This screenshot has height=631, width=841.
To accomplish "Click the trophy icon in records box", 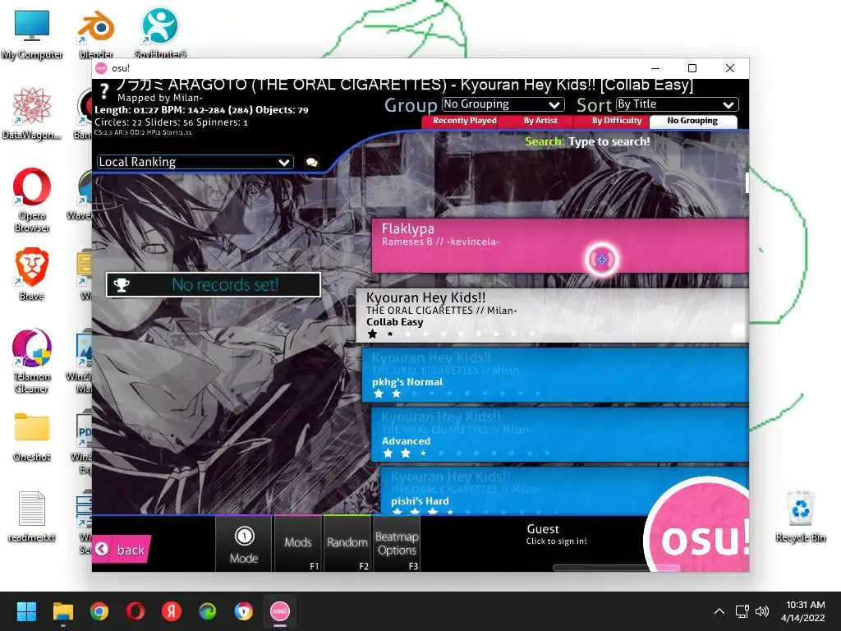I will [122, 285].
